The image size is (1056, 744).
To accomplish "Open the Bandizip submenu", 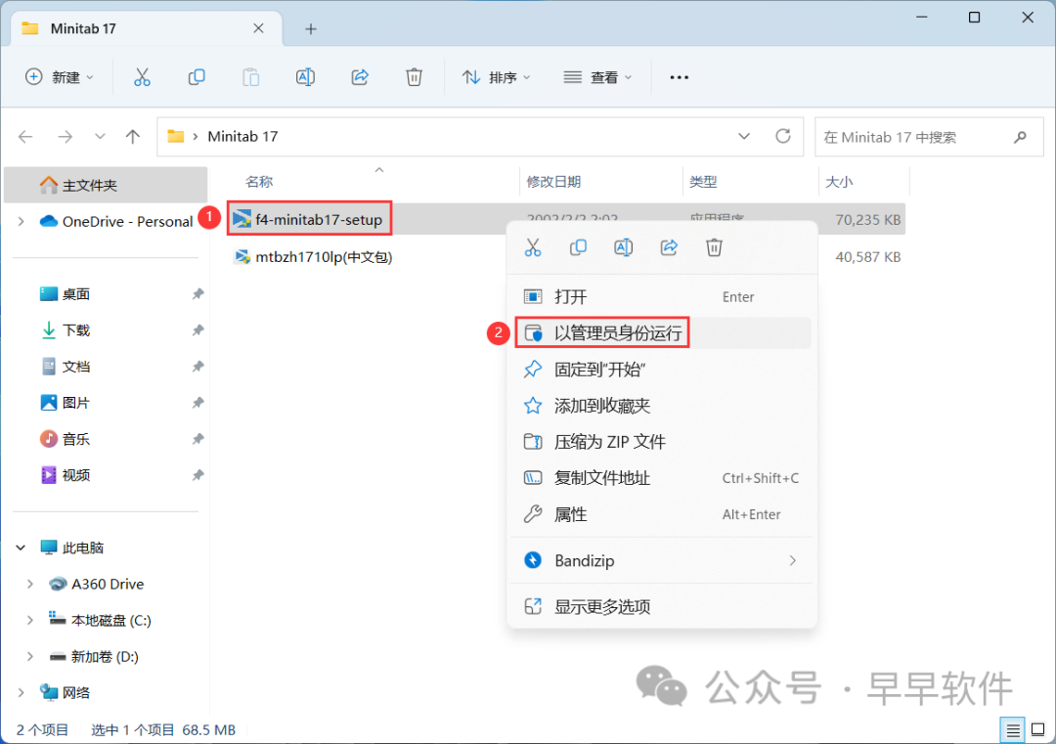I will tap(662, 561).
